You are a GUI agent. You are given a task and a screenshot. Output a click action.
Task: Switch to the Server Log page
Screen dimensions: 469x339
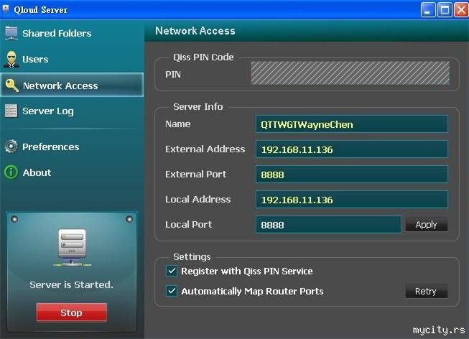click(x=47, y=111)
